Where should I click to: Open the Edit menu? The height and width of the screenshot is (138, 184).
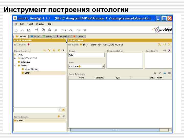click(x=22, y=24)
